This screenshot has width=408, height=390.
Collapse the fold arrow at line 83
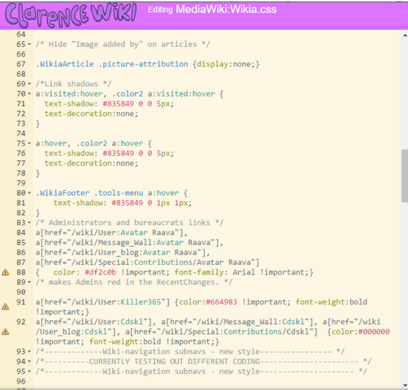29,223
